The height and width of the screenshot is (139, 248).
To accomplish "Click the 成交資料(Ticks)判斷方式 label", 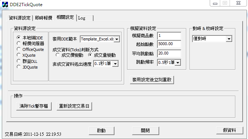I will click(75, 50).
